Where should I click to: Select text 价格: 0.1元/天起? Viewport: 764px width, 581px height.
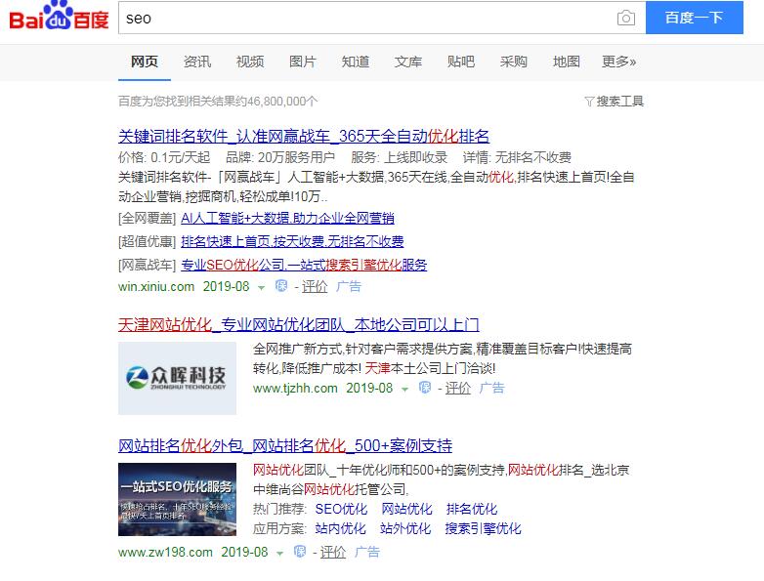(x=164, y=157)
